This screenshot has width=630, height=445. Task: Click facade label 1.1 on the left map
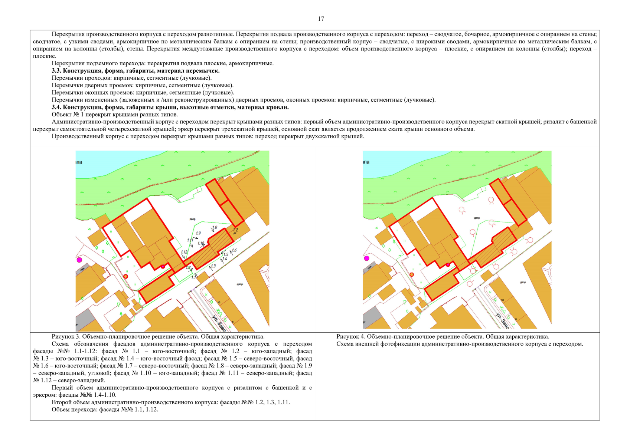[x=193, y=277]
